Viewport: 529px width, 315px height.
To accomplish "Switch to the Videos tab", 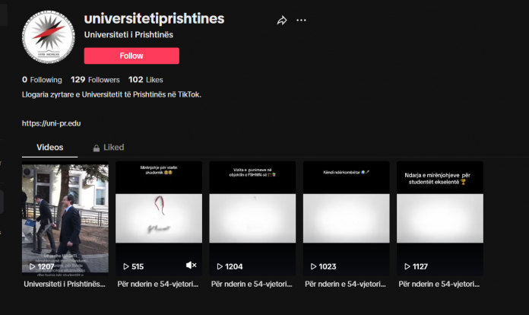I will coord(49,148).
